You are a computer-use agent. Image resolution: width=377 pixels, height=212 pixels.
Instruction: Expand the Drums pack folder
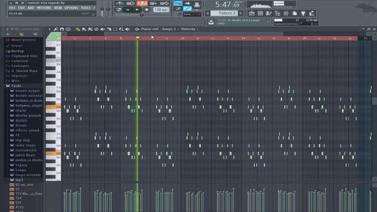[21, 125]
